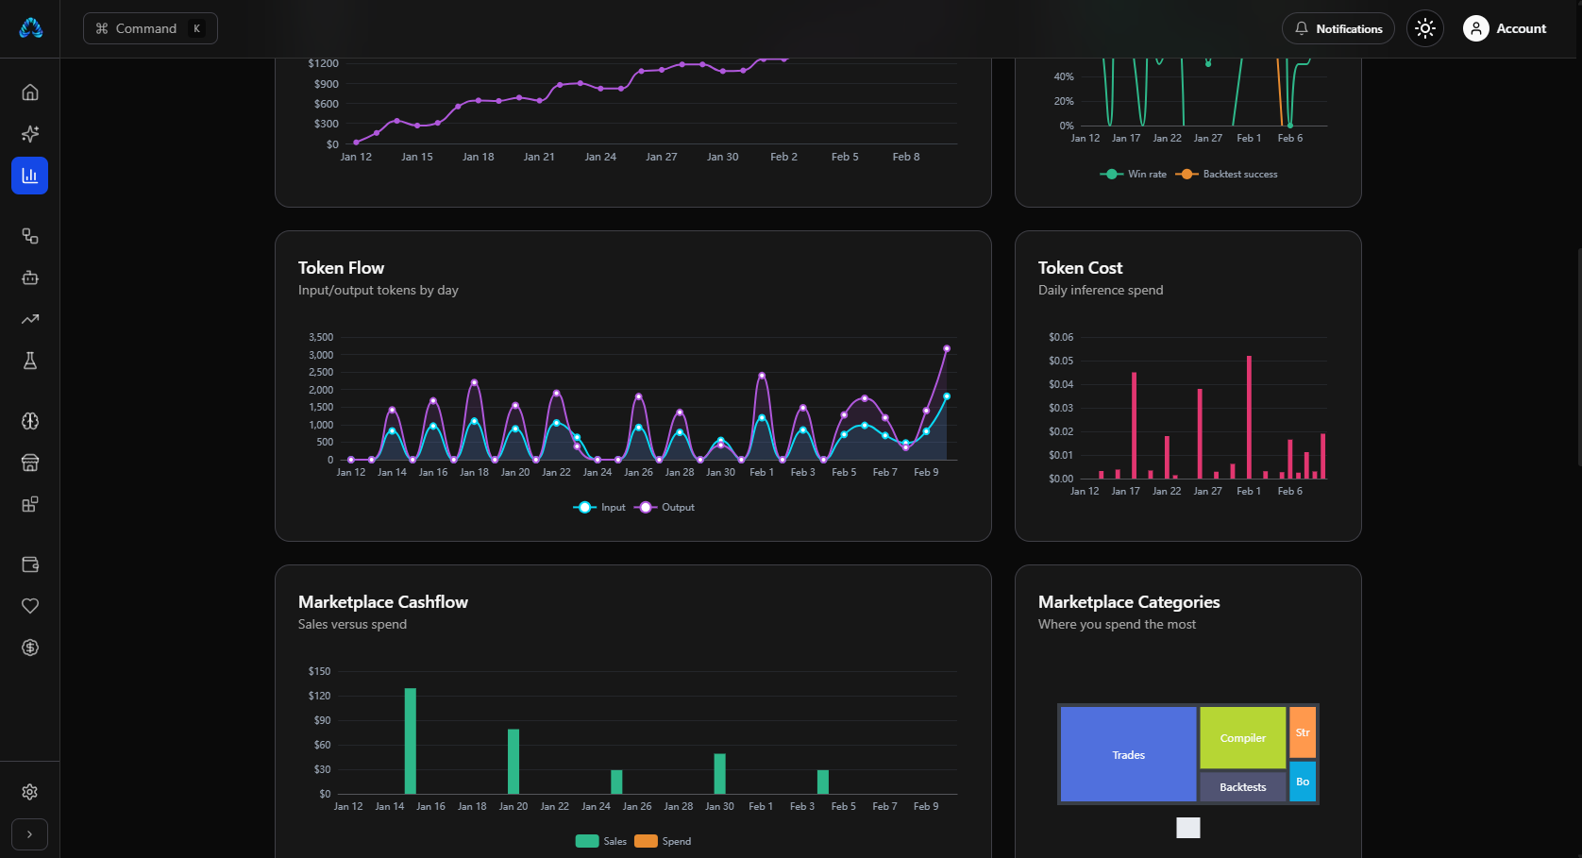Click the Token Cost heading
This screenshot has height=858, width=1582.
(x=1080, y=268)
